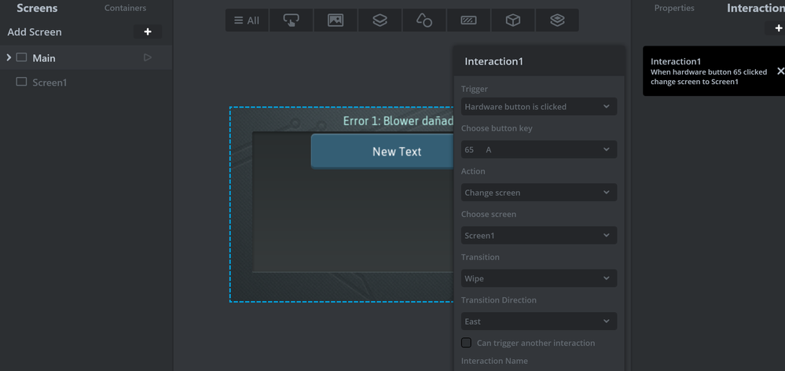The height and width of the screenshot is (371, 785).
Task: Open the Action dropdown 'Change screen'
Action: [539, 193]
